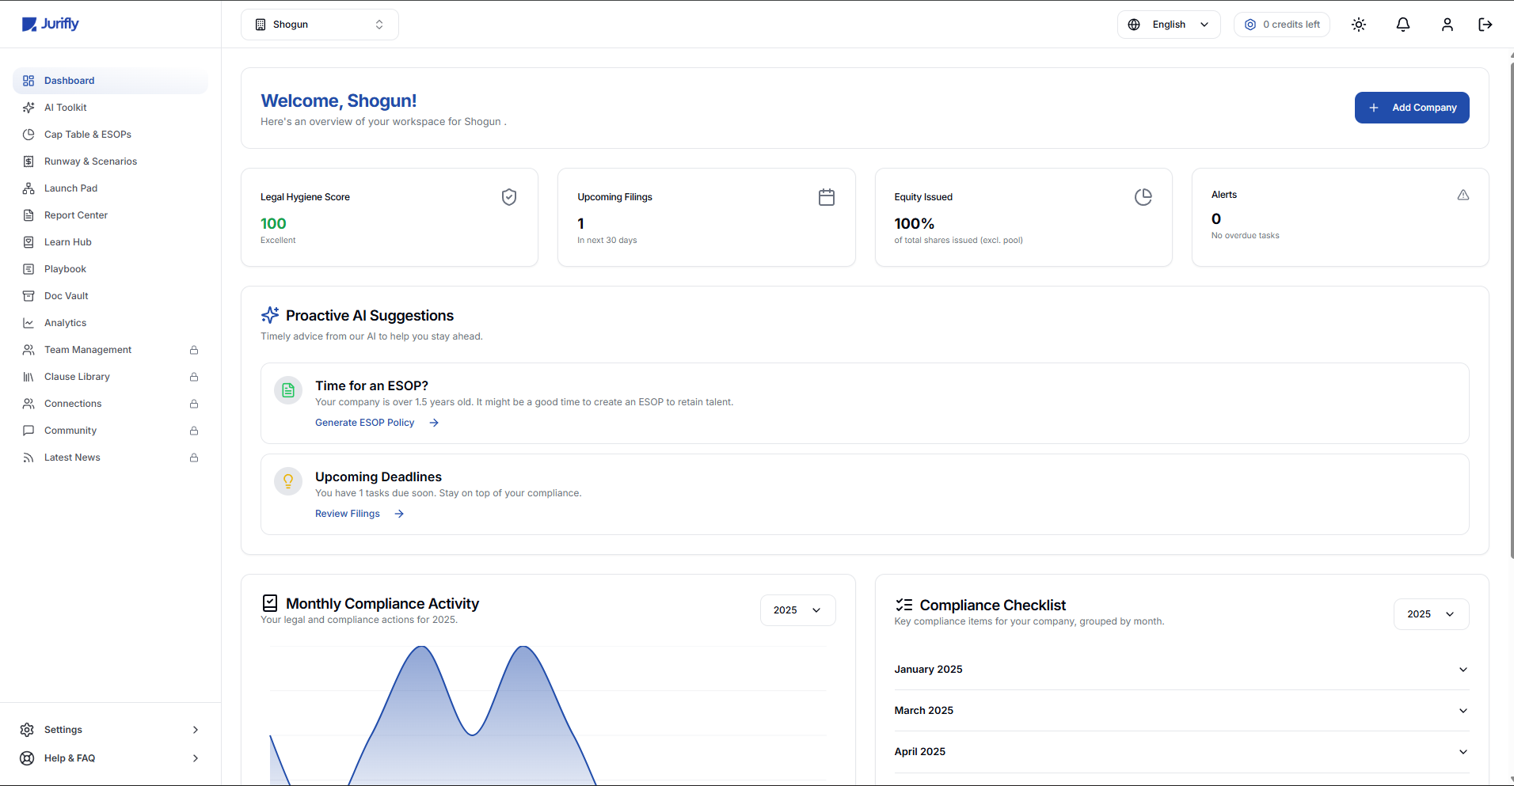
Task: Click the shield icon on Legal Hygiene Score
Action: coord(509,197)
